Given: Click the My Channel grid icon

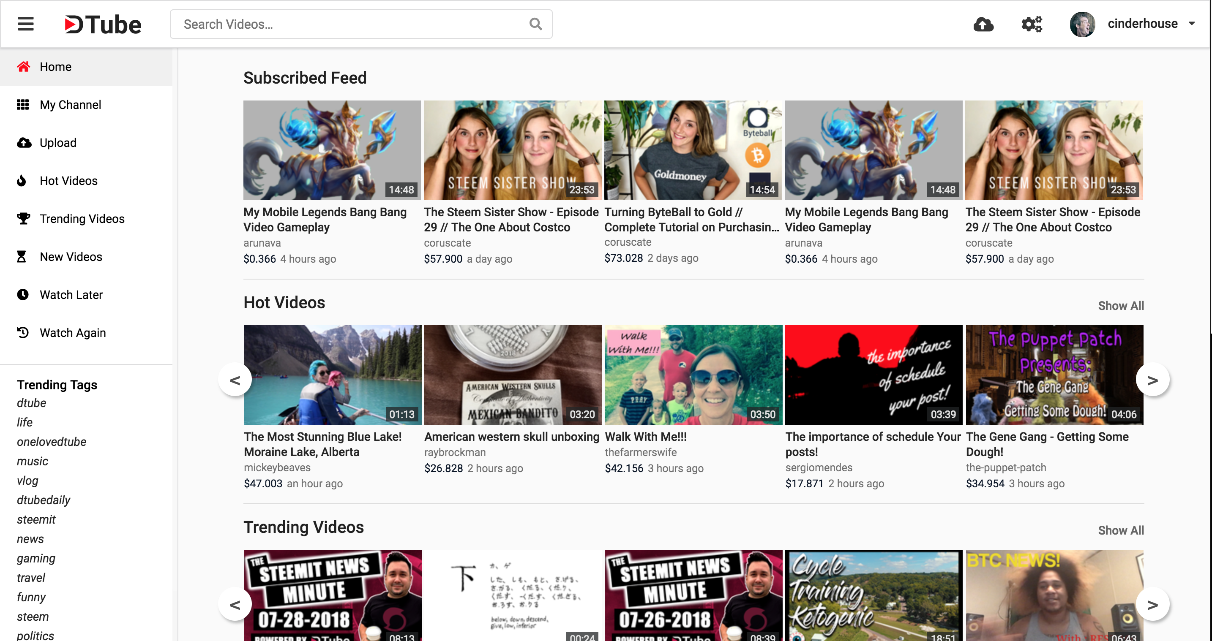Looking at the screenshot, I should point(24,104).
